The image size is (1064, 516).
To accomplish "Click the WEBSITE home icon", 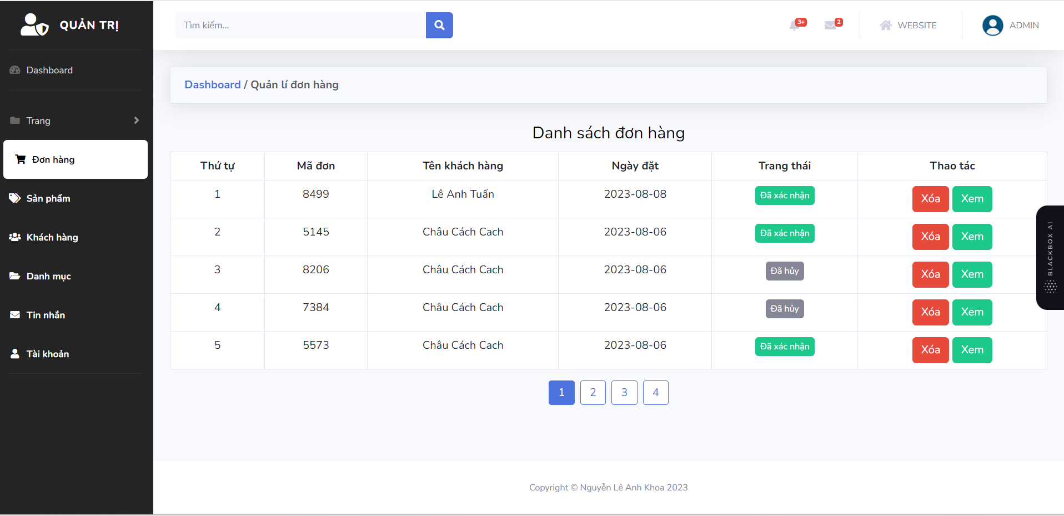I will point(886,26).
